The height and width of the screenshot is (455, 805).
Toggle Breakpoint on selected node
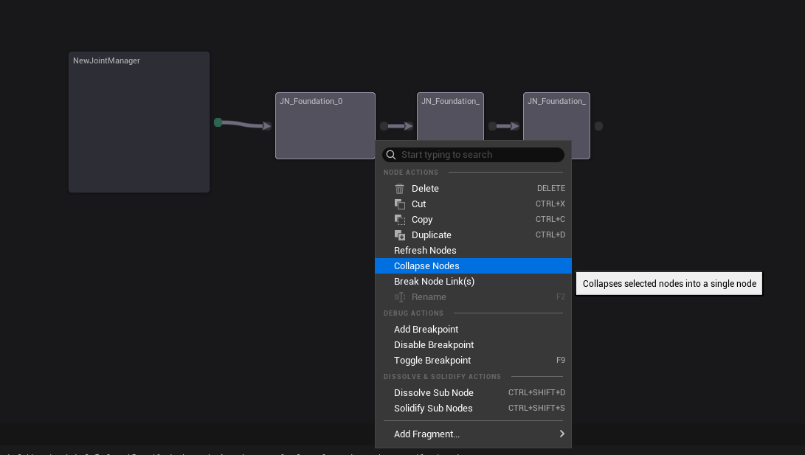pyautogui.click(x=432, y=361)
